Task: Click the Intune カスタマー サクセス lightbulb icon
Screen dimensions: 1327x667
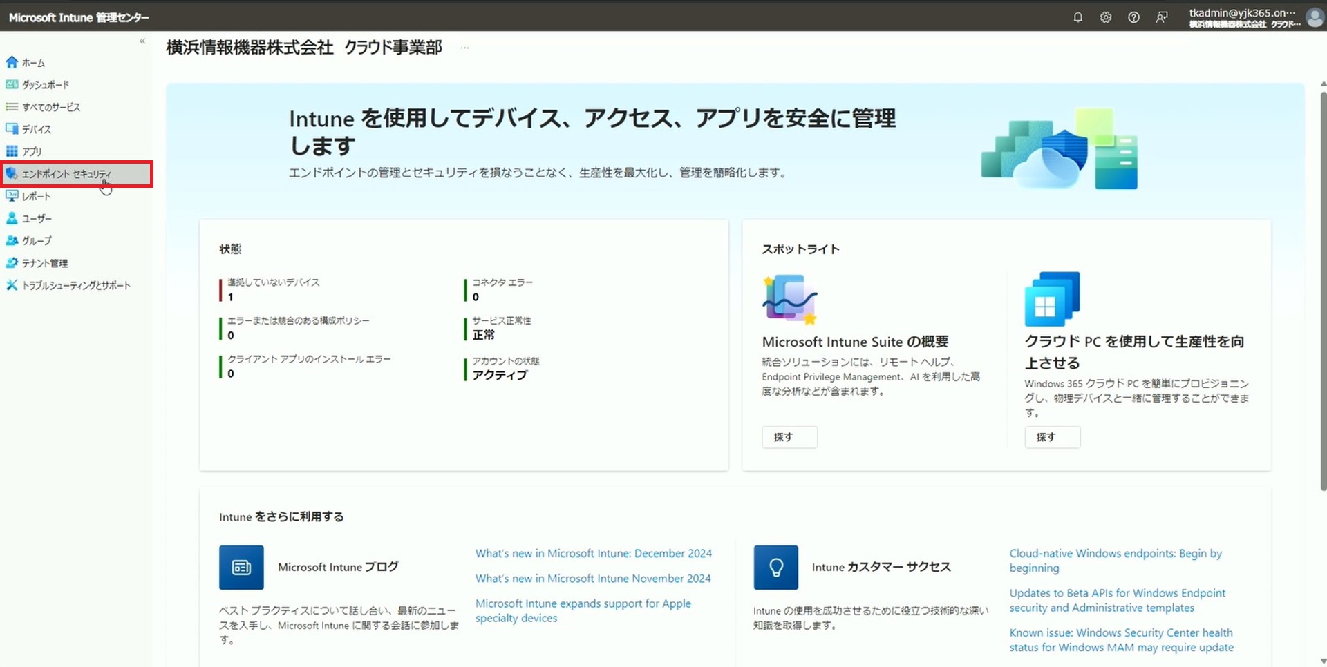Action: (x=775, y=567)
